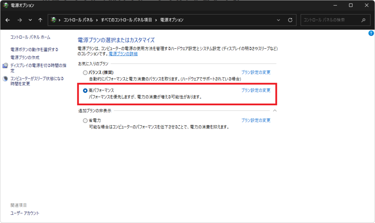
Task: Click the forward arrow navigation button
Action: (19, 20)
